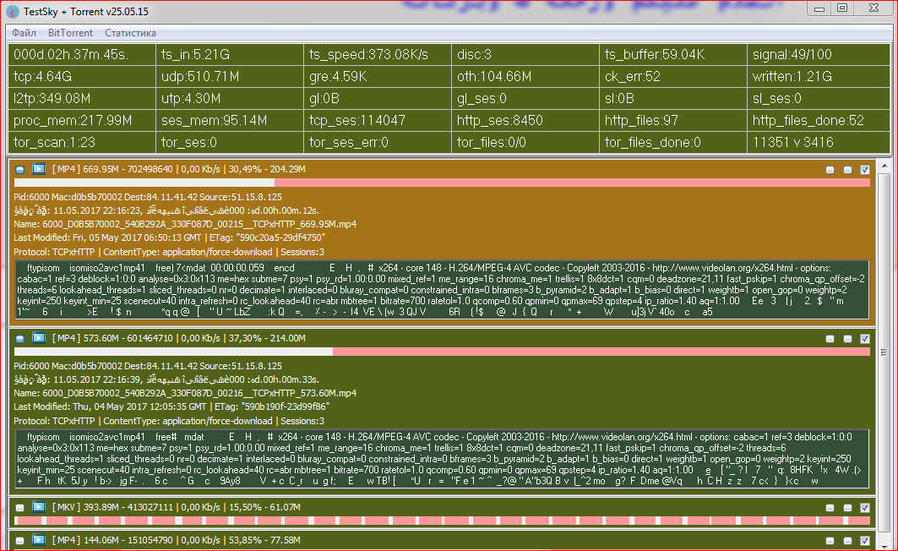Click the progress bar of the 573.60M MP4 entry
Screen dimensions: 898x551
tap(441, 352)
